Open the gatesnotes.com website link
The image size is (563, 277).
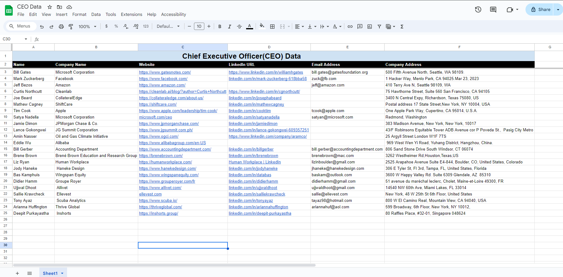(165, 72)
